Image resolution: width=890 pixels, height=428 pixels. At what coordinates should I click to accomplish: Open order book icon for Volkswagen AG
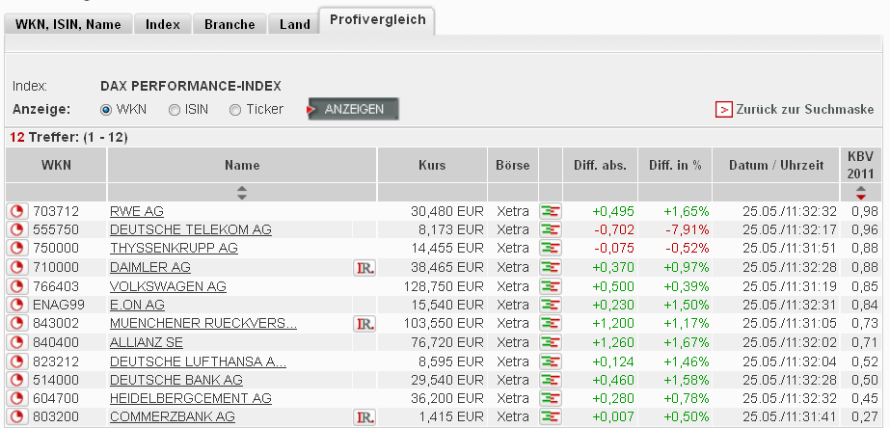click(550, 286)
